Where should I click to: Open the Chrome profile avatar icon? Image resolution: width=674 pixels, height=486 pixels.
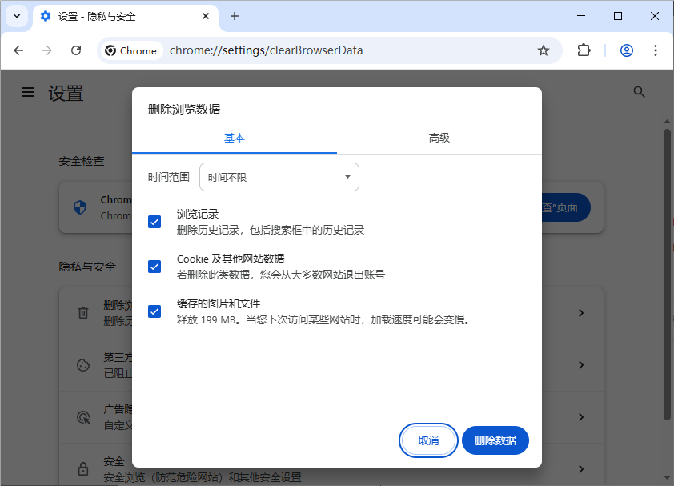point(627,50)
